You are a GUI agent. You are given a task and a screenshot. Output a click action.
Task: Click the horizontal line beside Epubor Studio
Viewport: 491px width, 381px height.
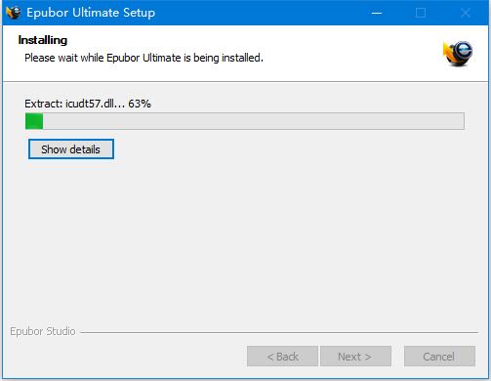pos(279,332)
